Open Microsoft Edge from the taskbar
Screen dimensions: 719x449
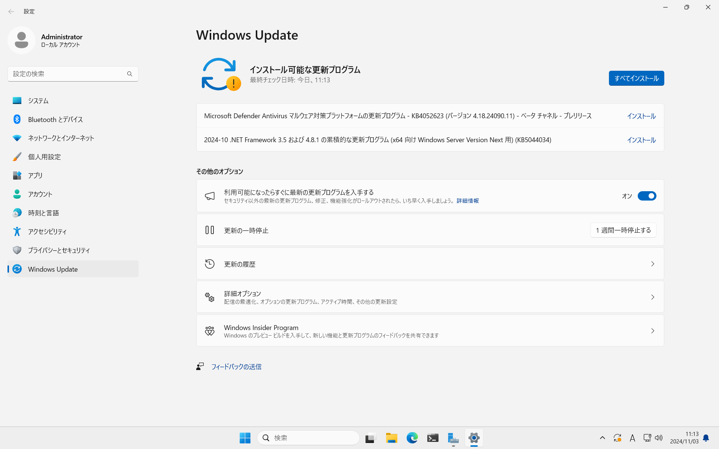[412, 438]
